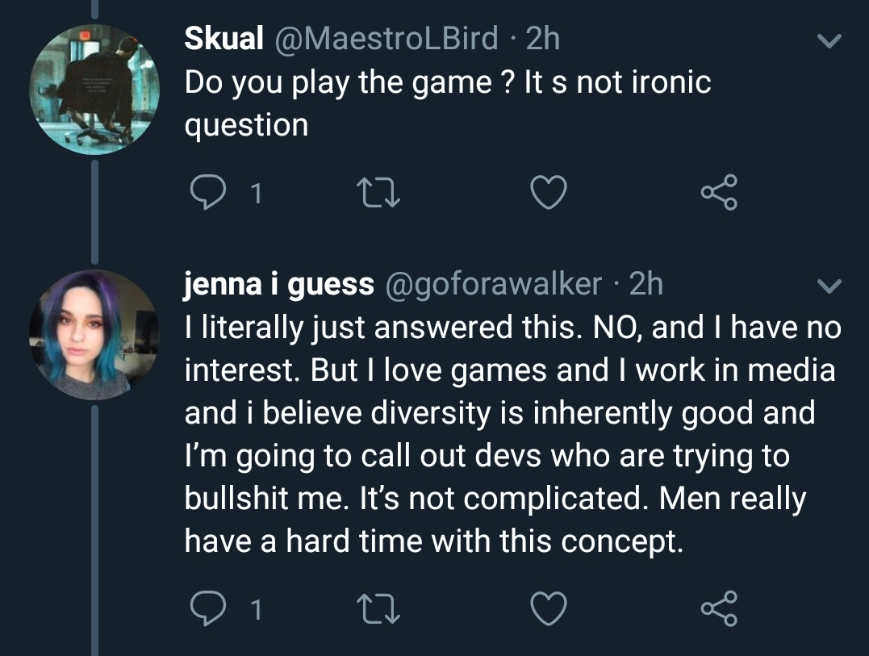Open Skual's profile picture
Screen dimensions: 869x656
point(94,89)
